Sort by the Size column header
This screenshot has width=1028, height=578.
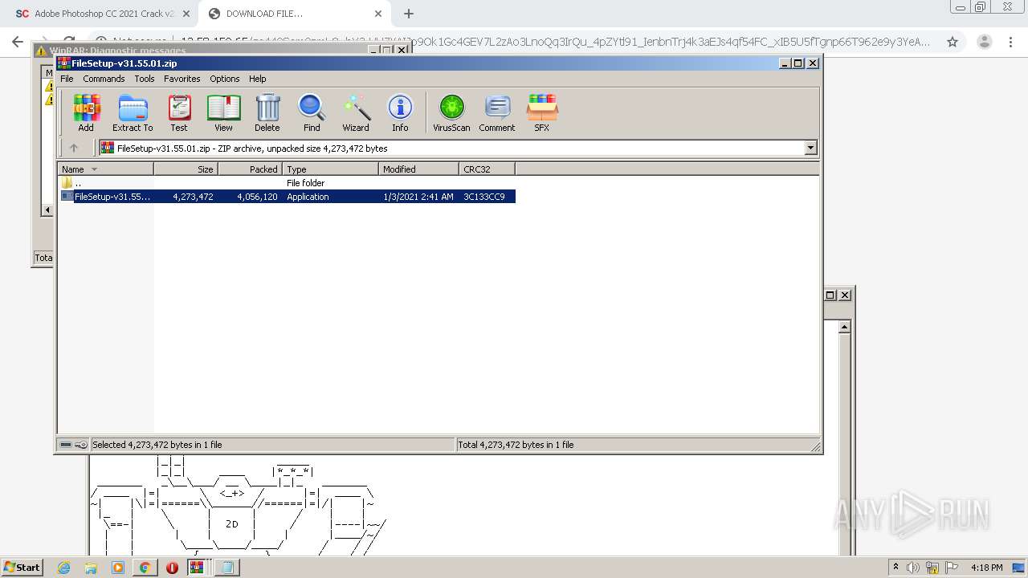coord(186,169)
